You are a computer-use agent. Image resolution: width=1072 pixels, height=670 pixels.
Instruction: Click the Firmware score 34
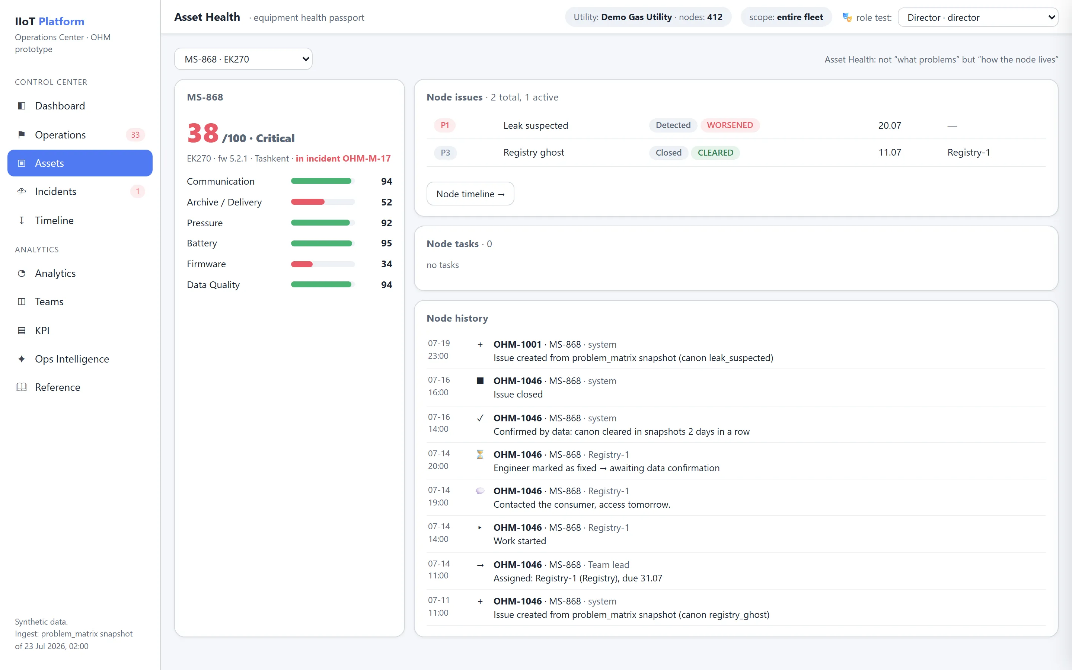(x=386, y=264)
